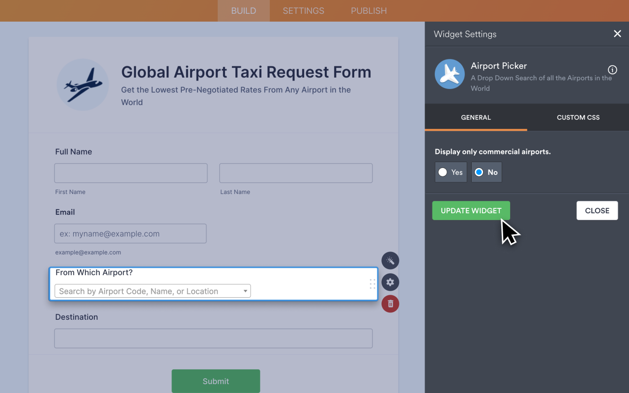Open the magic wand properties icon beside the airport field
The height and width of the screenshot is (393, 629).
pos(390,260)
